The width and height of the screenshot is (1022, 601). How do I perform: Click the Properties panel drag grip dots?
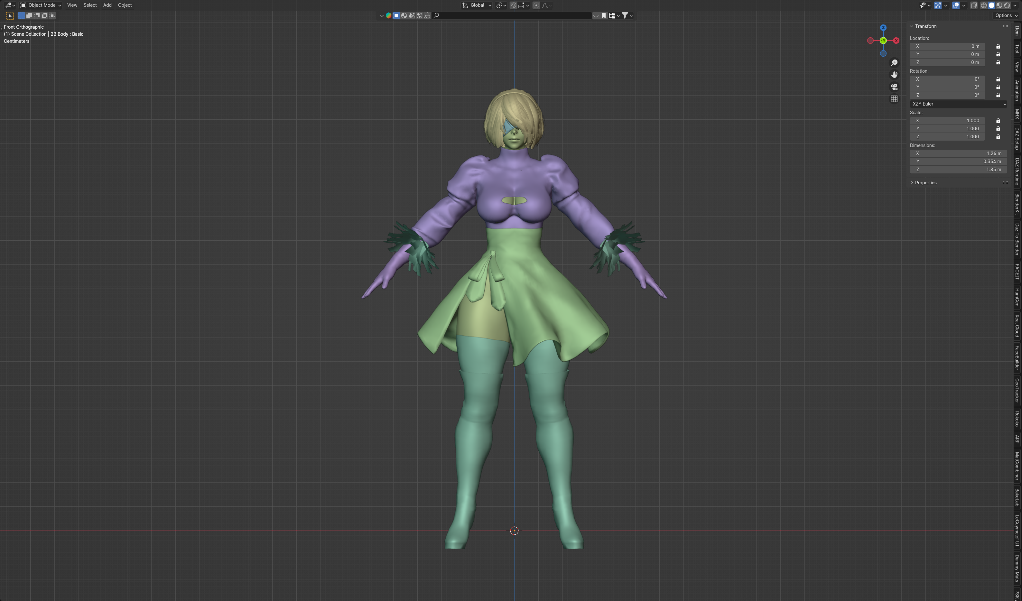pos(1005,182)
